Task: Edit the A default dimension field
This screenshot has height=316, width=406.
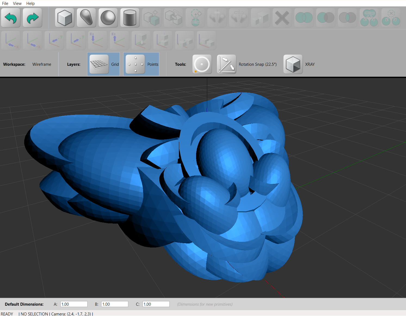Action: (74, 304)
